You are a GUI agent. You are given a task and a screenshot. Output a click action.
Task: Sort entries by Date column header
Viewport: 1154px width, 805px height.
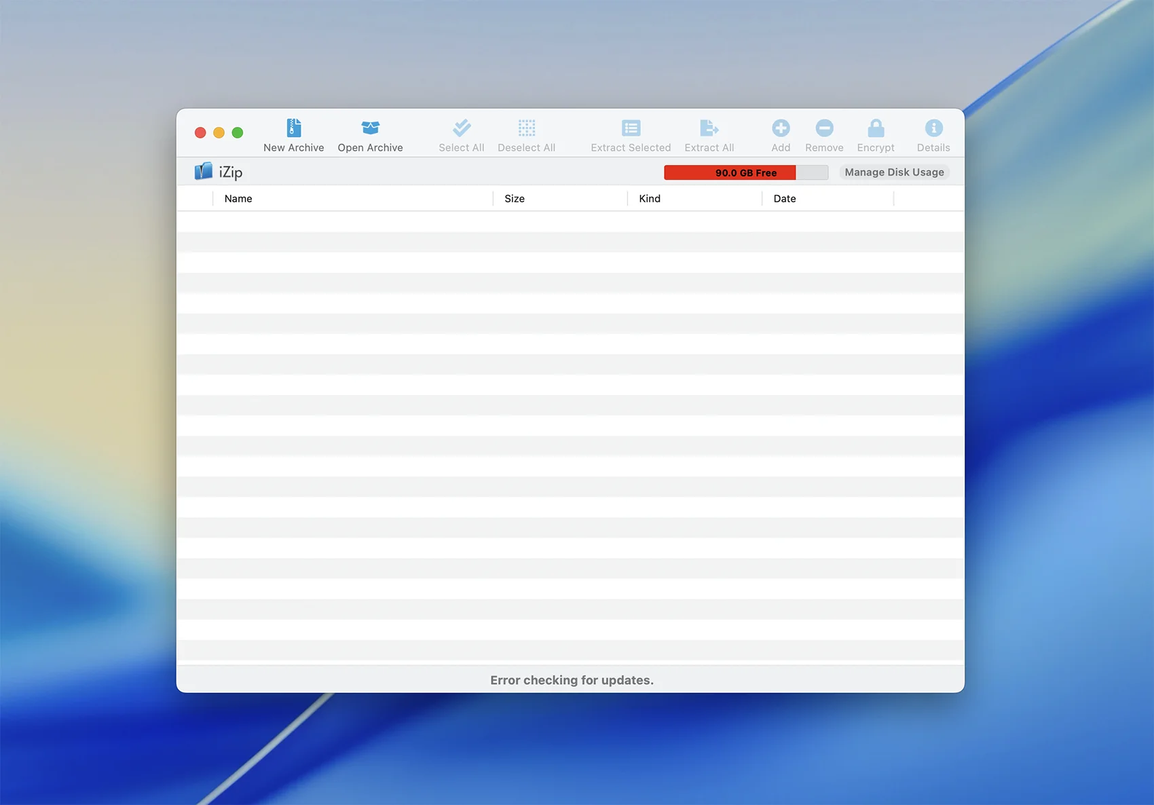tap(785, 199)
